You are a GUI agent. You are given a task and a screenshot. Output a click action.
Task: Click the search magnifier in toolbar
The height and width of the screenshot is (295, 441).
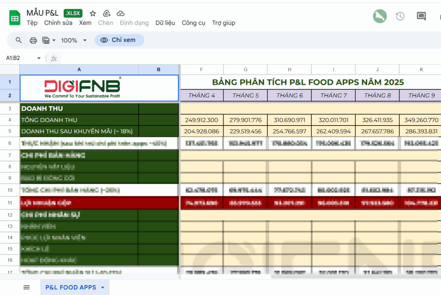[x=19, y=40]
